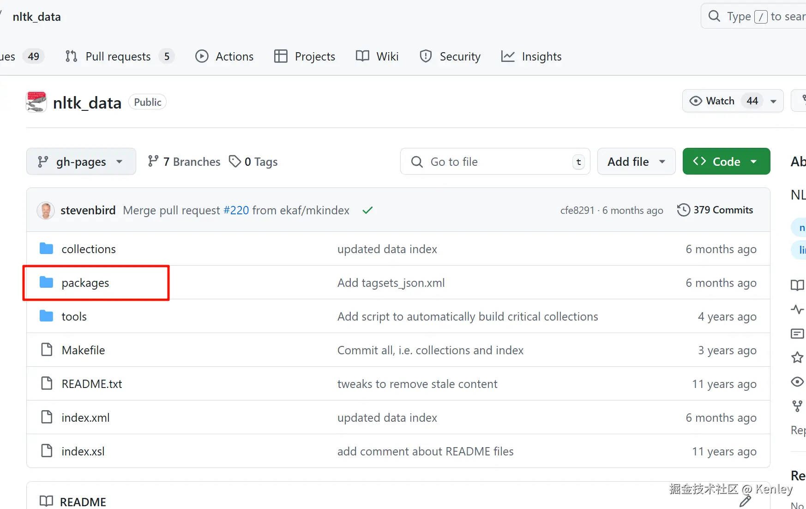Expand the Watch options arrow
This screenshot has height=509, width=806.
773,101
